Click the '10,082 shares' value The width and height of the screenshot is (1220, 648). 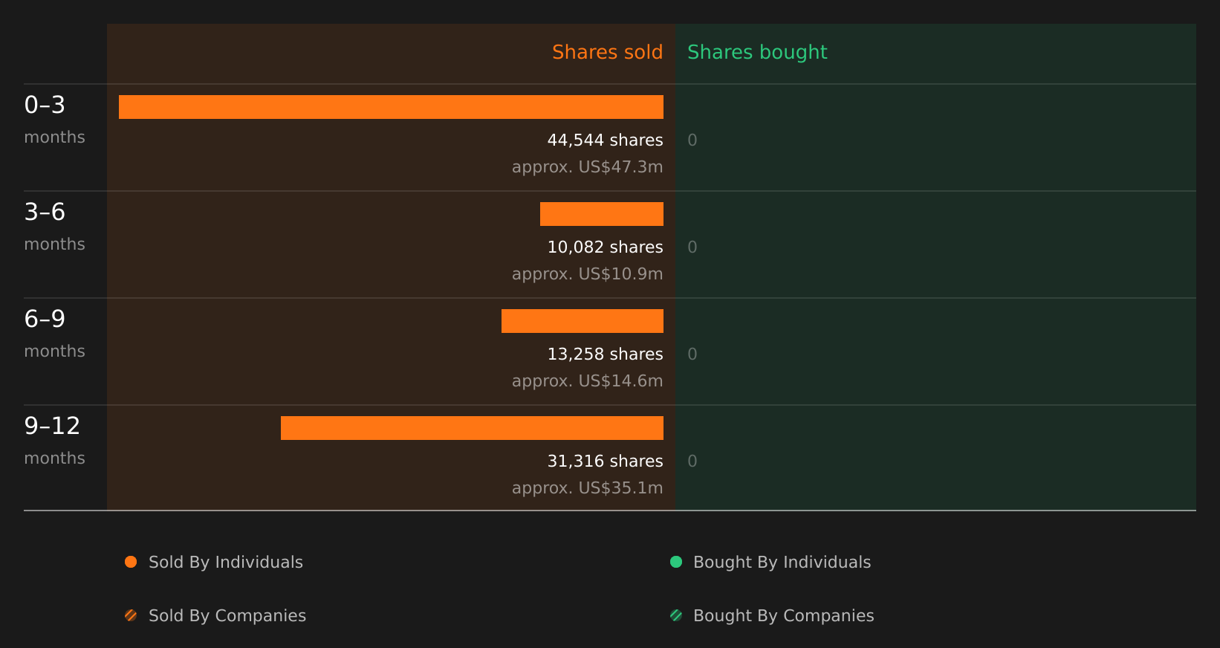click(x=605, y=247)
